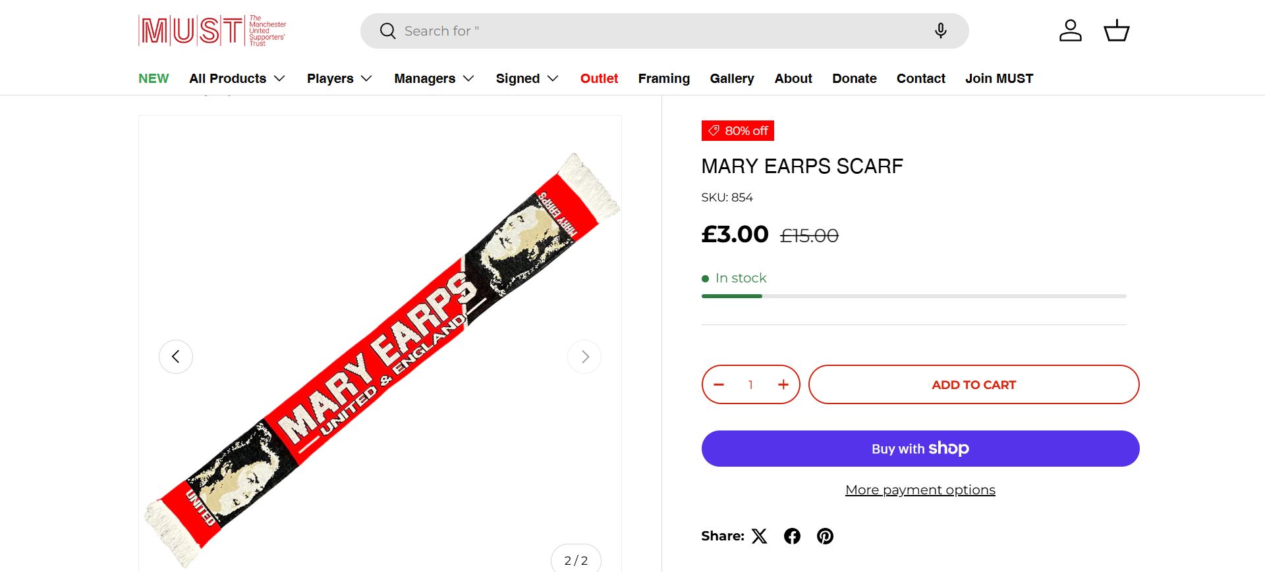Share product on Facebook

pyautogui.click(x=792, y=536)
